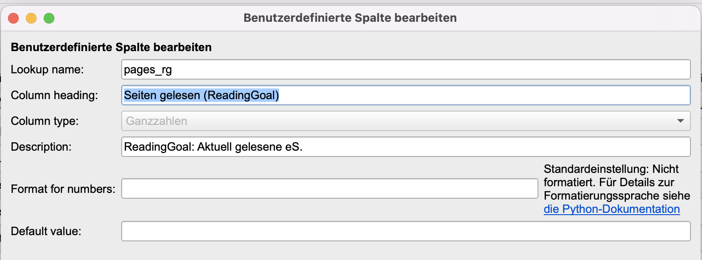Screen dimensions: 702x260
Task: Click the Default value input field
Action: (x=406, y=231)
